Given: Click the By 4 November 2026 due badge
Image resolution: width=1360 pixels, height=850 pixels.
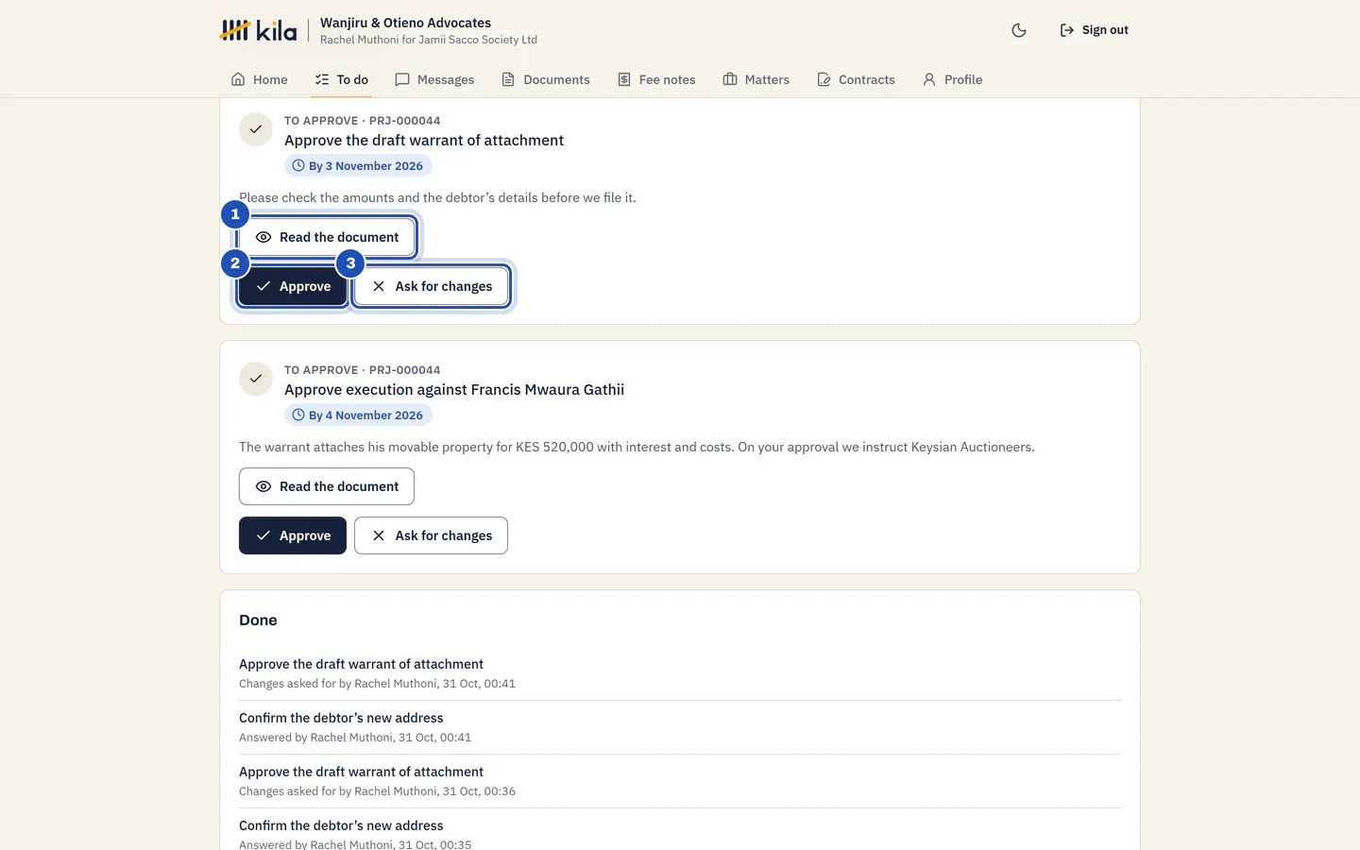Looking at the screenshot, I should [x=358, y=415].
